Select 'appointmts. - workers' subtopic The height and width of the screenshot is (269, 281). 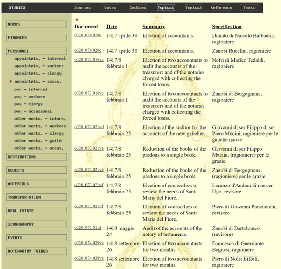pyautogui.click(x=39, y=66)
